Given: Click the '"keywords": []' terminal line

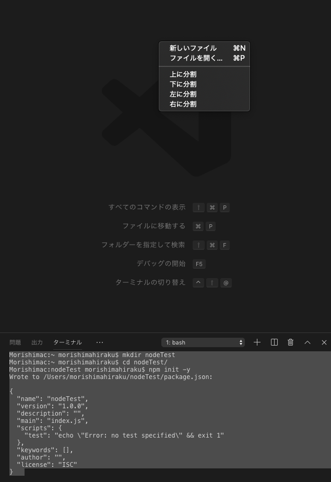Looking at the screenshot, I should pyautogui.click(x=45, y=450).
